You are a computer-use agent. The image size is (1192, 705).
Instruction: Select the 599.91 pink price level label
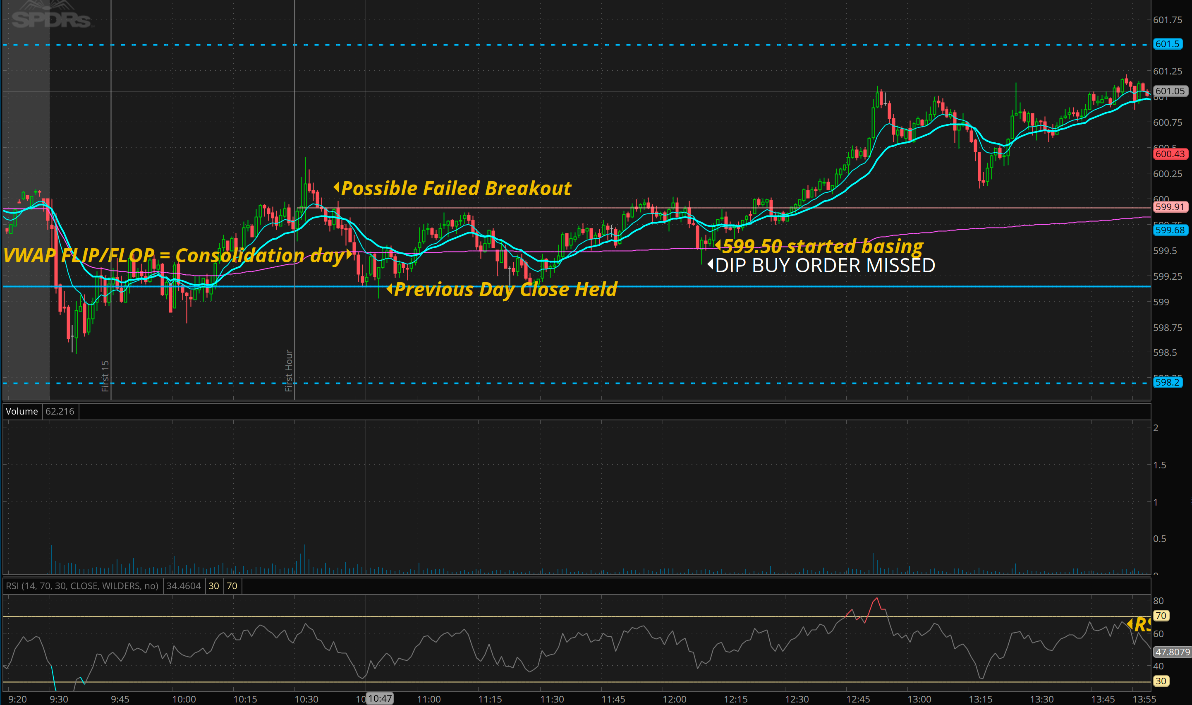pyautogui.click(x=1170, y=206)
